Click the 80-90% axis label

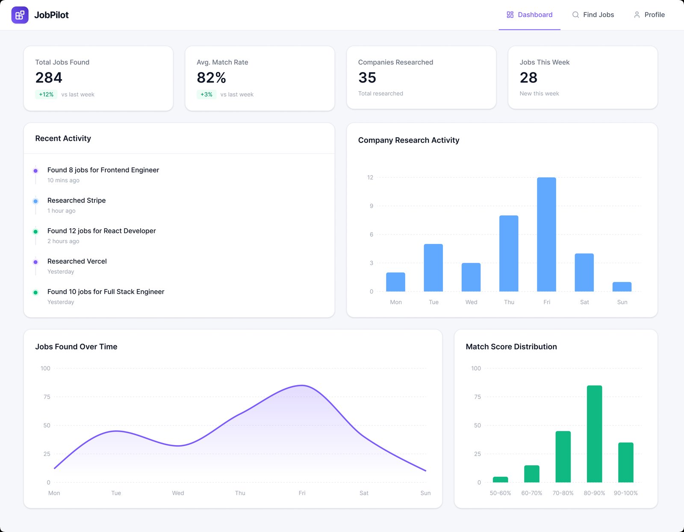click(595, 493)
